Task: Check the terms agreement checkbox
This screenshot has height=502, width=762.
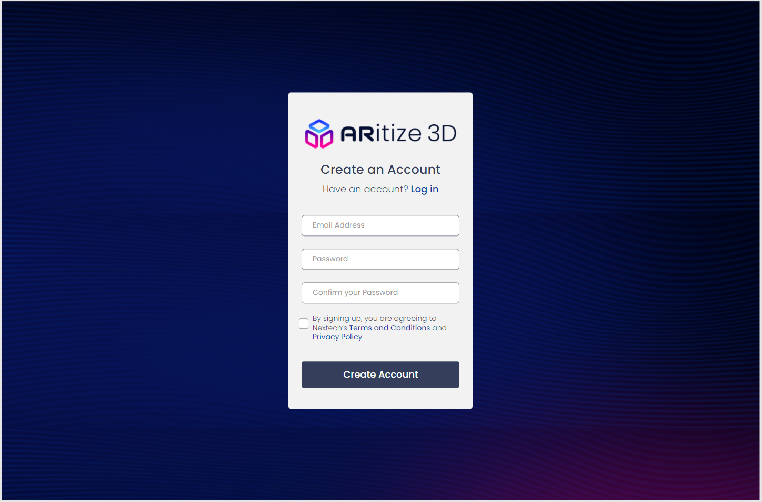Action: click(304, 323)
